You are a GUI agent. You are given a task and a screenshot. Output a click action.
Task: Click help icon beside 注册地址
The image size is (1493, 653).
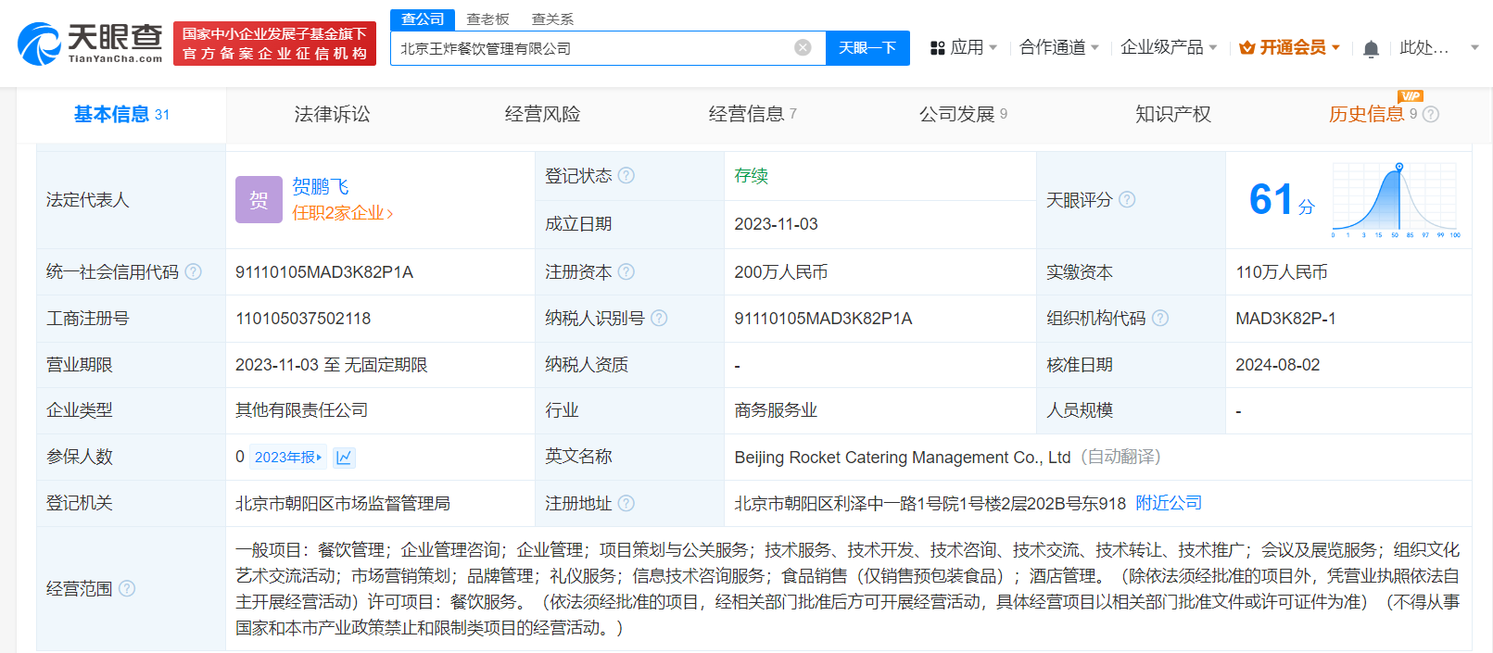pyautogui.click(x=626, y=504)
